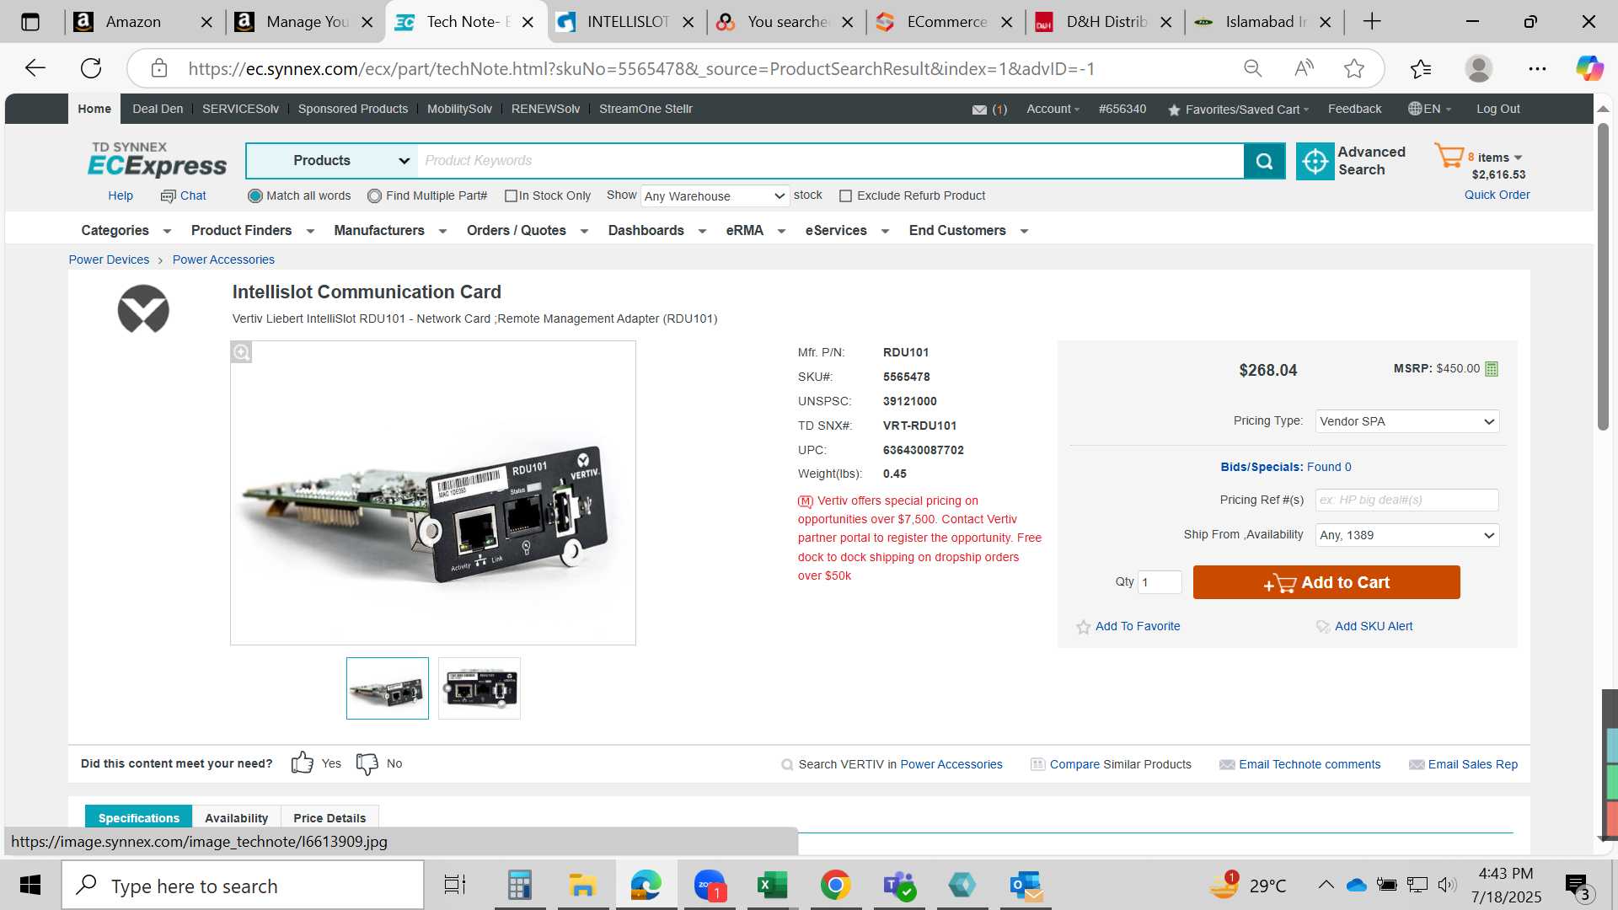Click the Read aloud icon in address bar

pyautogui.click(x=1304, y=68)
